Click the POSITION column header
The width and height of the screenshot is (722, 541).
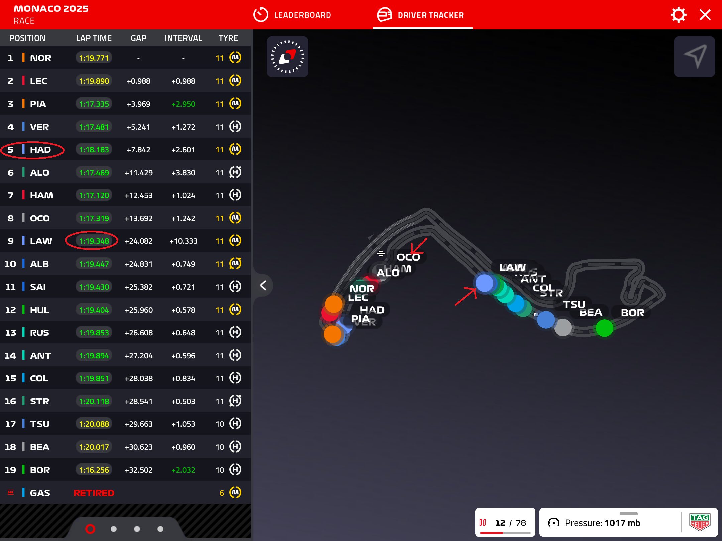coord(27,38)
